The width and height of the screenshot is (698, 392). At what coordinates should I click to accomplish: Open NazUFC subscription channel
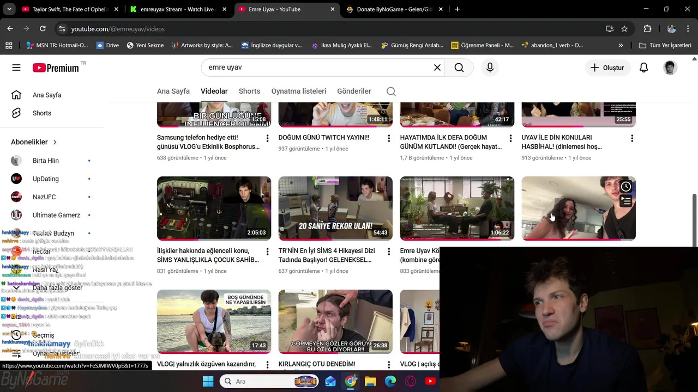click(x=44, y=197)
